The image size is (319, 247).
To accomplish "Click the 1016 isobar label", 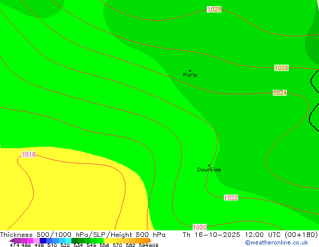I will coord(29,154).
